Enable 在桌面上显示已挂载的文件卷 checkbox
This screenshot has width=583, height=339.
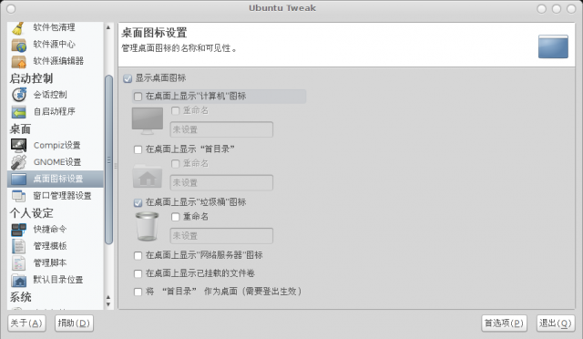click(138, 274)
